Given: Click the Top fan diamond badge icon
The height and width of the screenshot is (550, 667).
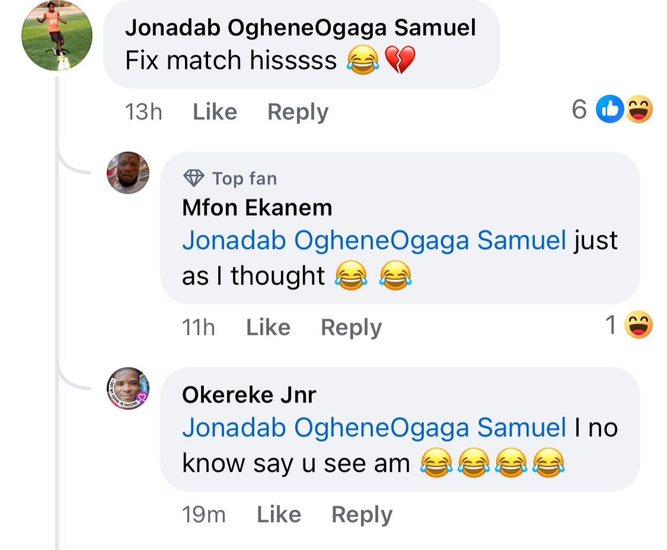Looking at the screenshot, I should [193, 178].
